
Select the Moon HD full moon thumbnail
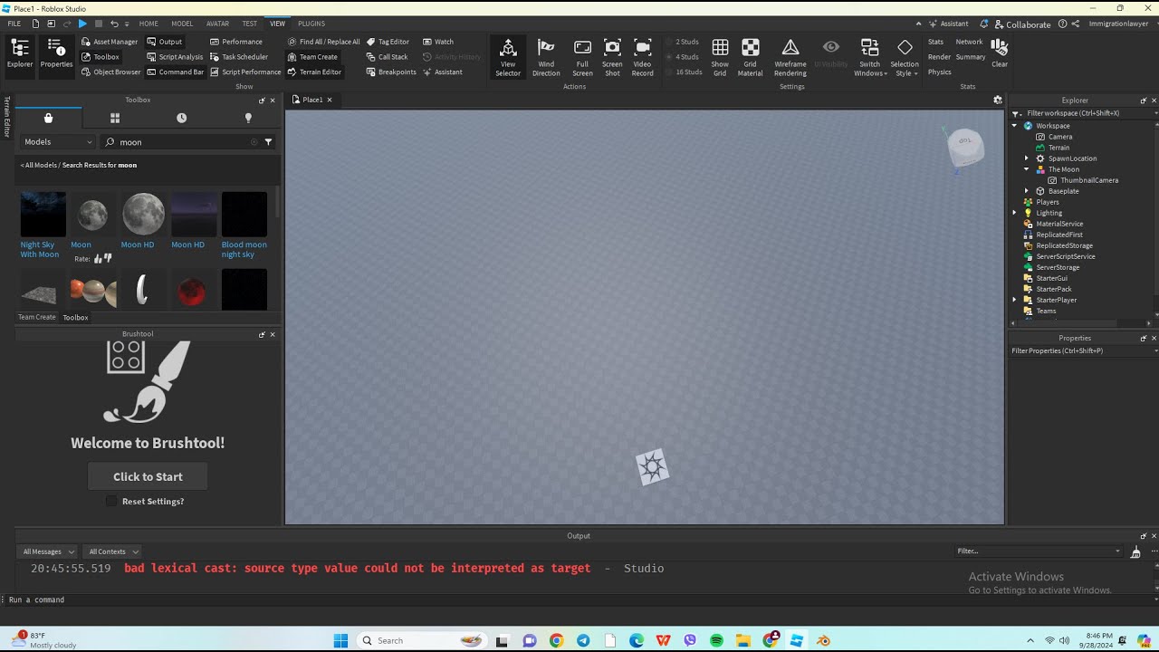tap(143, 215)
